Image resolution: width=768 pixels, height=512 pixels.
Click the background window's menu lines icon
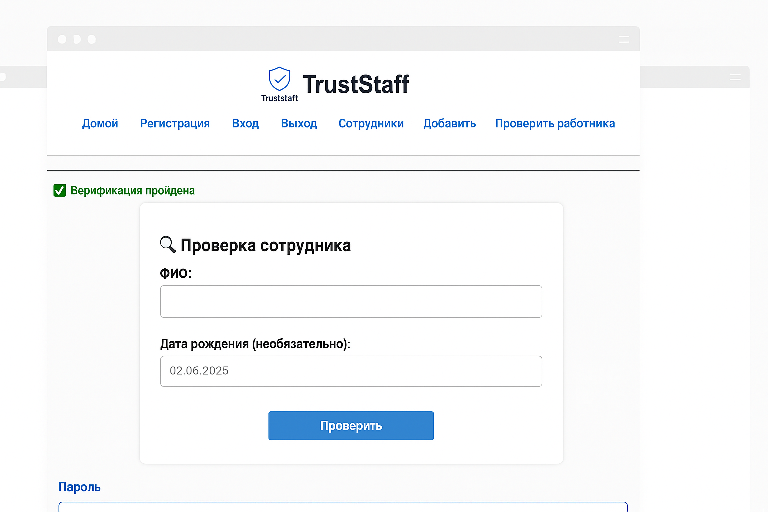click(735, 77)
